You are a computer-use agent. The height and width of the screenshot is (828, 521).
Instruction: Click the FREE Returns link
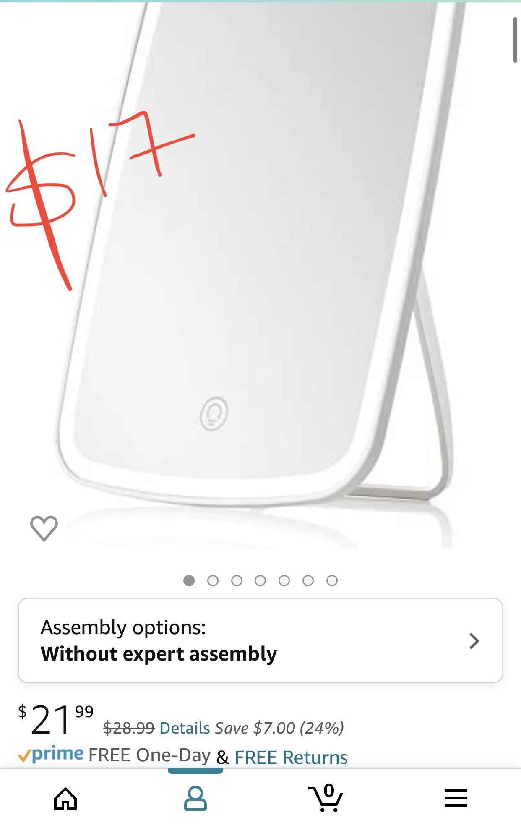tap(291, 757)
